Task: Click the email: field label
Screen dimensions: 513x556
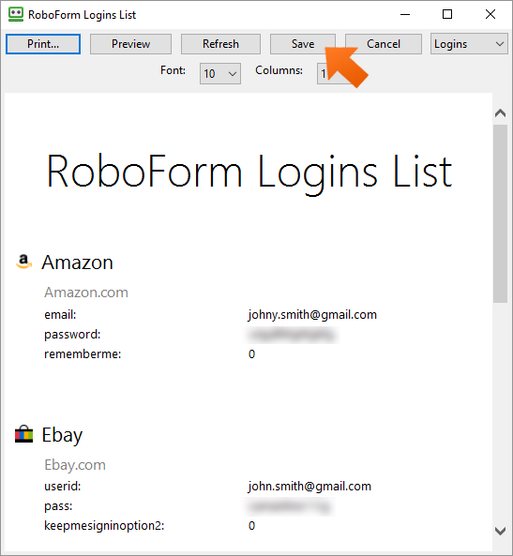Action: tap(60, 315)
